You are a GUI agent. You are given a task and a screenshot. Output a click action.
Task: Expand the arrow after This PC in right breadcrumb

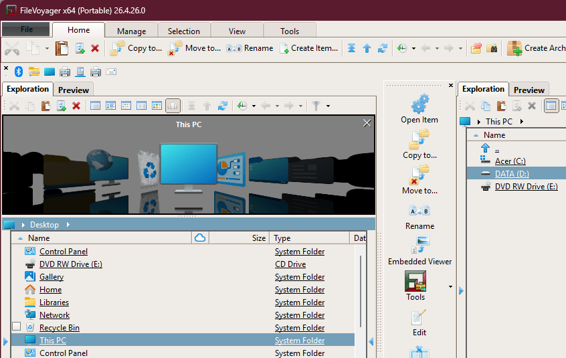pyautogui.click(x=522, y=122)
